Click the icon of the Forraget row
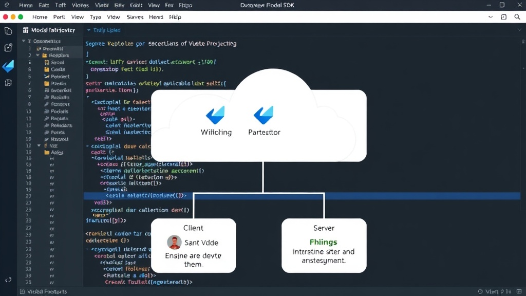526x296 pixels. [47, 104]
